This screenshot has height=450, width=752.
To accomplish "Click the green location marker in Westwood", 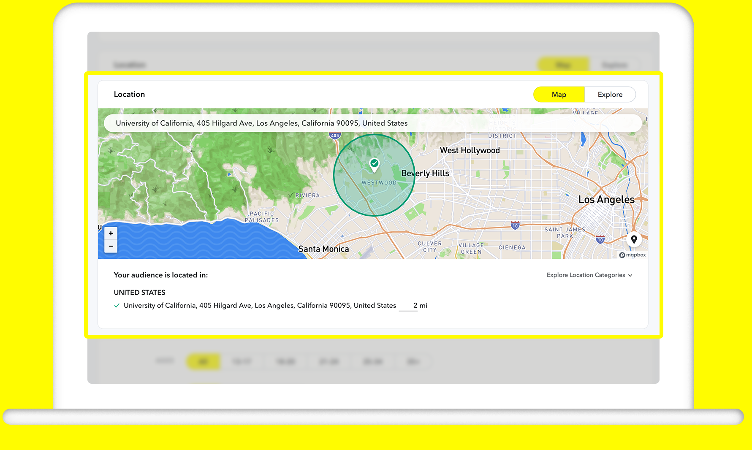I will point(374,165).
